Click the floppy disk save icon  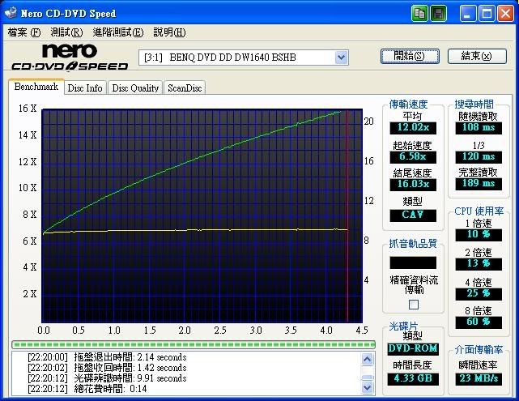(437, 13)
